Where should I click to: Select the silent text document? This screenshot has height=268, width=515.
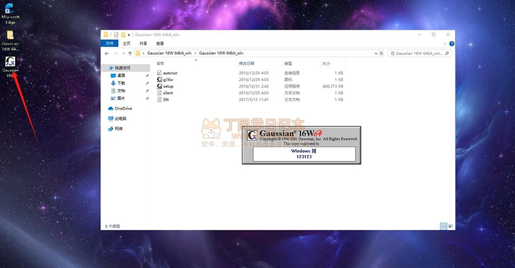click(168, 93)
